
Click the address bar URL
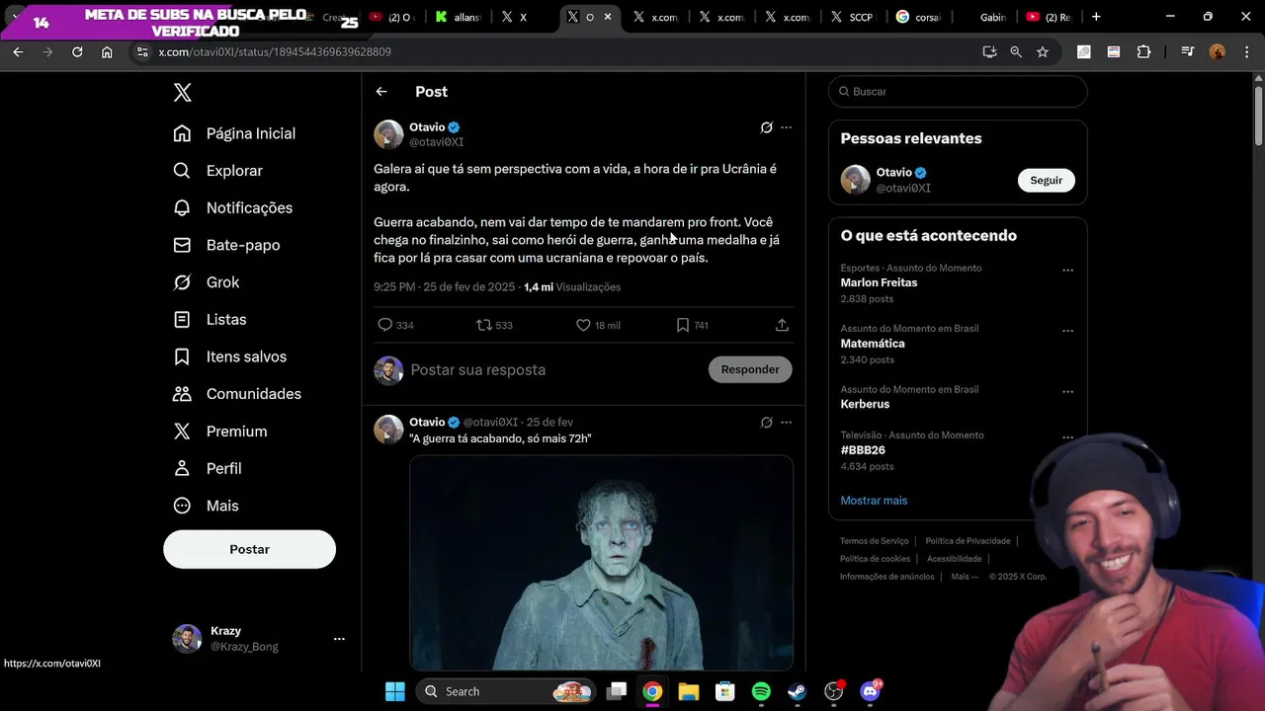(275, 51)
